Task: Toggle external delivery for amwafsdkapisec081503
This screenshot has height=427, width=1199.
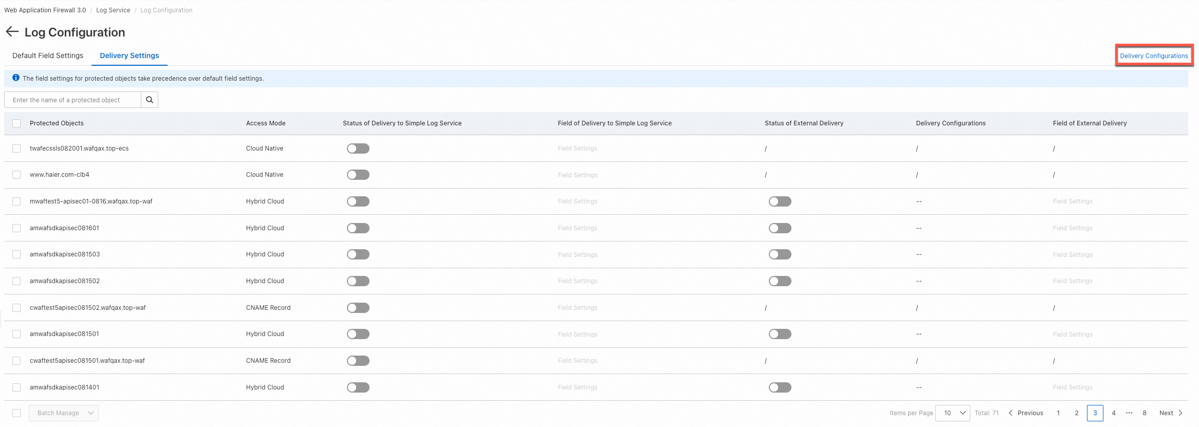Action: coord(780,254)
